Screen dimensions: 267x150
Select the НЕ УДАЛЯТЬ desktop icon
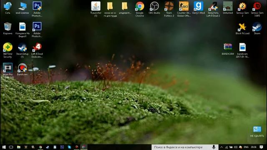257,132
